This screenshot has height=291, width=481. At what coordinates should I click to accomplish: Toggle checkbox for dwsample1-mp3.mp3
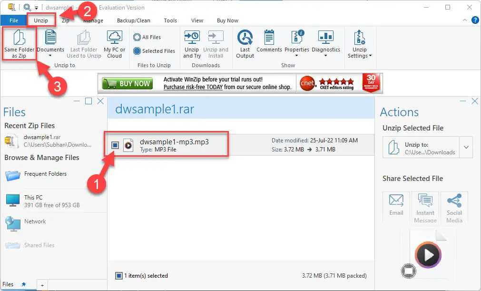[x=115, y=145]
